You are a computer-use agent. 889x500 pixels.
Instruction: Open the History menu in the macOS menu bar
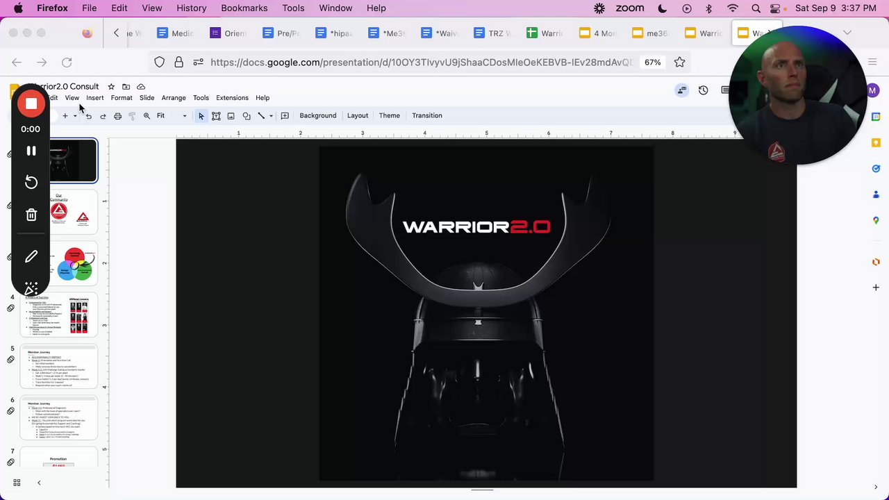[191, 8]
